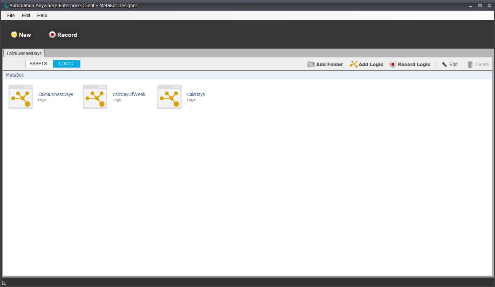Click the Edit wrench icon
The image size is (495, 287).
444,64
